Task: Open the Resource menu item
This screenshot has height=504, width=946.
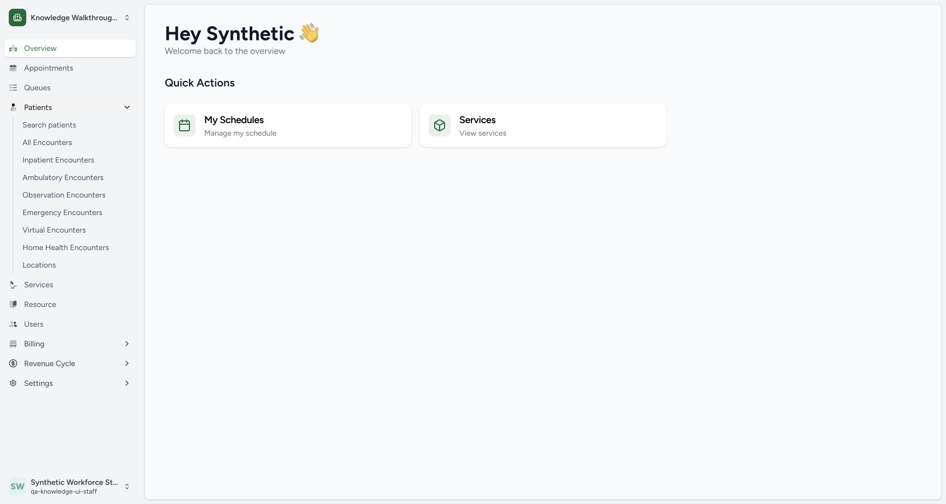Action: tap(70, 304)
